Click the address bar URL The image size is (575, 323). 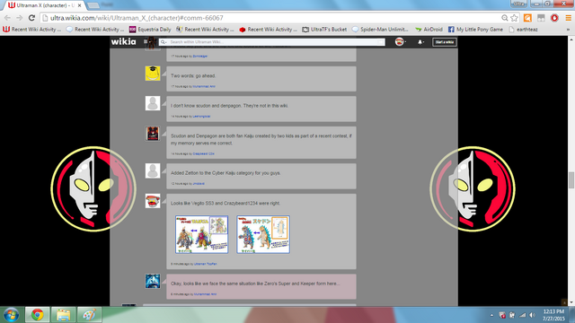137,18
